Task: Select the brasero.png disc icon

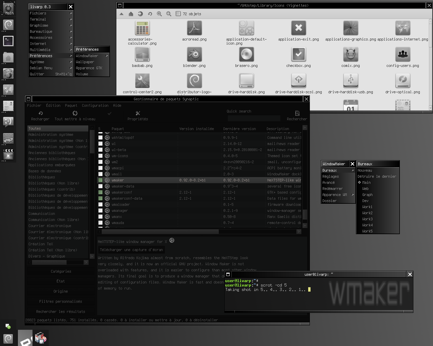Action: pyautogui.click(x=246, y=54)
